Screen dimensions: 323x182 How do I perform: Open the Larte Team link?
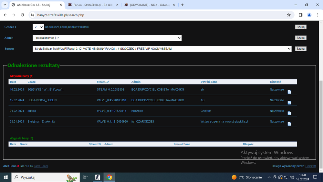pos(41,166)
